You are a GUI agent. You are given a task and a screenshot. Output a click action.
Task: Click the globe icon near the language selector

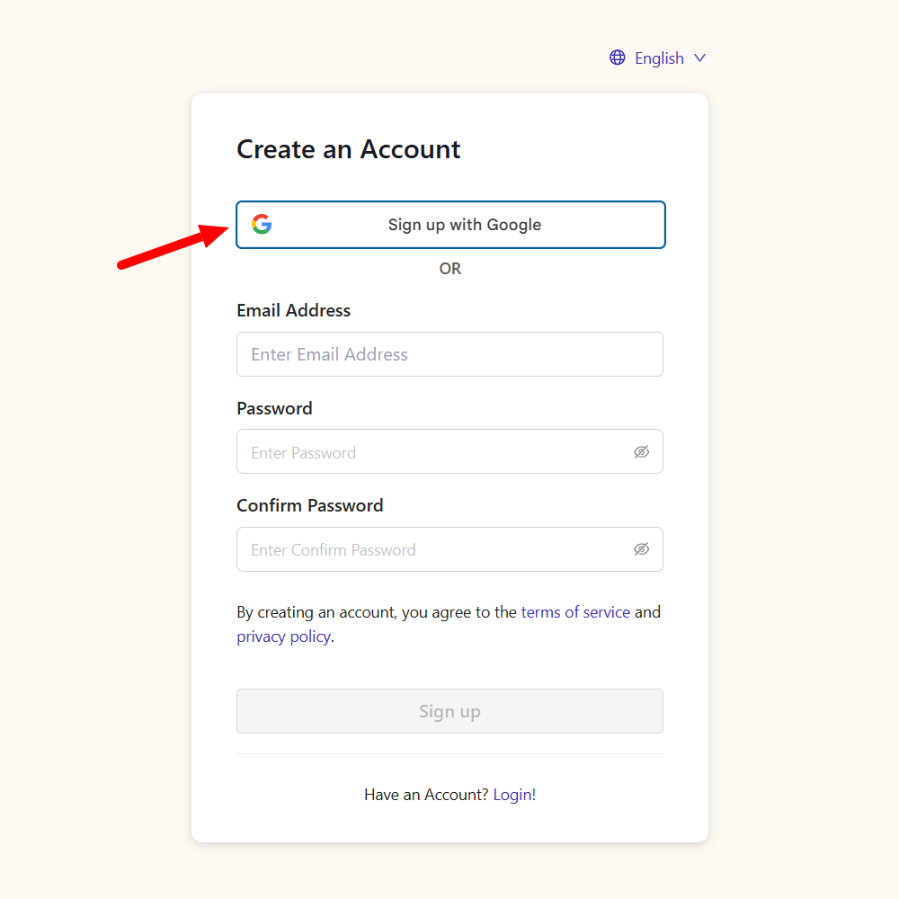(x=617, y=58)
